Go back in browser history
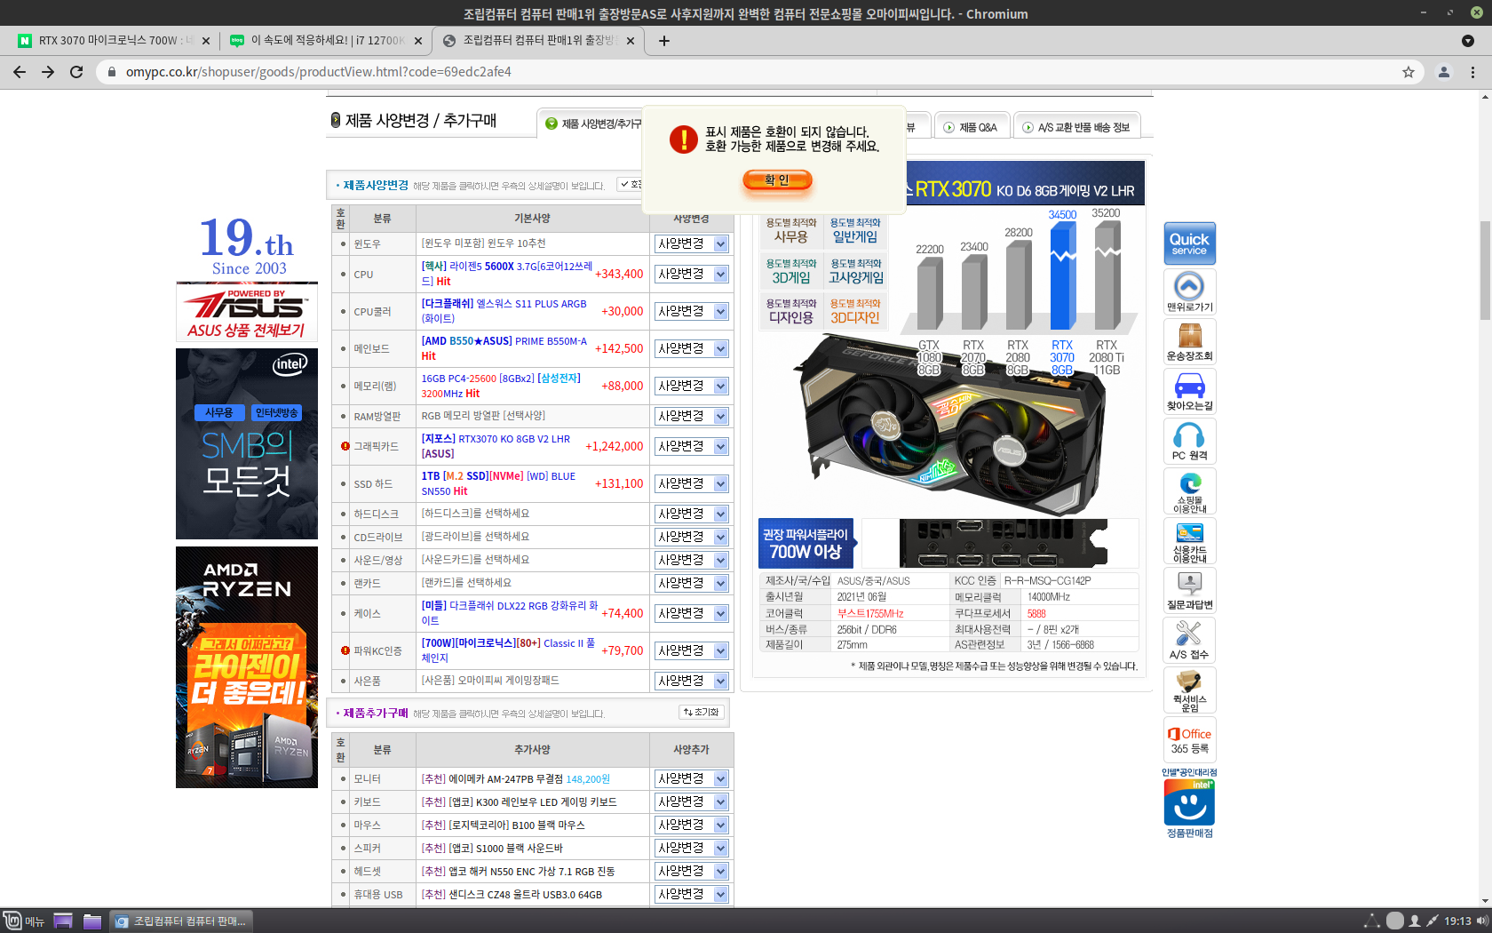The image size is (1492, 933). coord(20,72)
